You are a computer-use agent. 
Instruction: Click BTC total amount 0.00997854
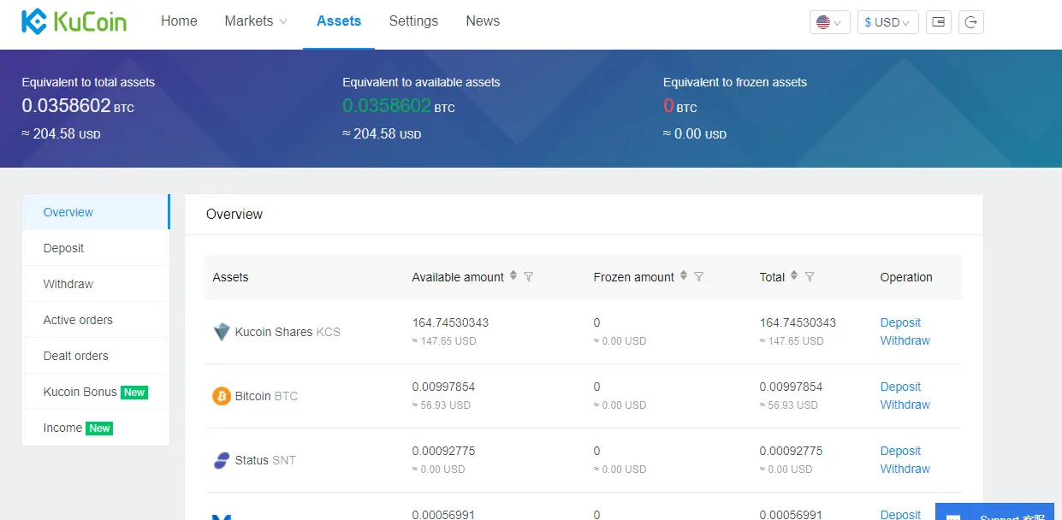coord(791,387)
